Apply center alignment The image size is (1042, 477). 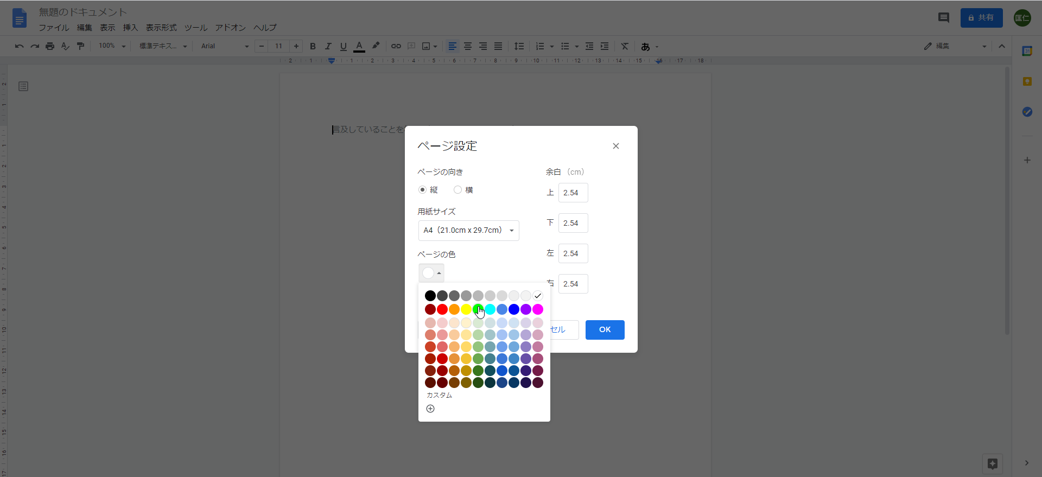[467, 46]
